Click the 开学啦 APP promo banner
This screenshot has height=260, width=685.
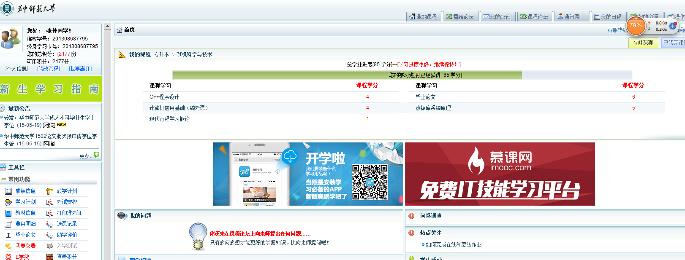(x=308, y=174)
